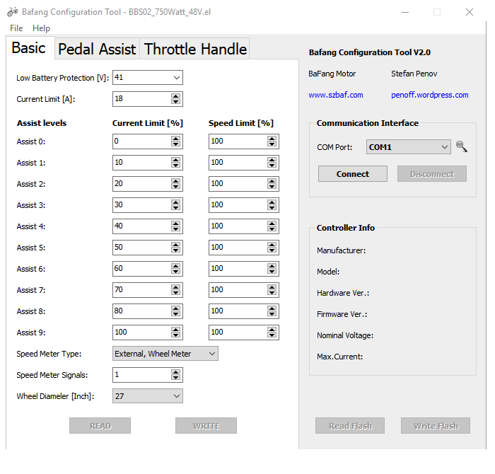Open the www.szbaf.com link
This screenshot has width=495, height=474.
coord(336,95)
